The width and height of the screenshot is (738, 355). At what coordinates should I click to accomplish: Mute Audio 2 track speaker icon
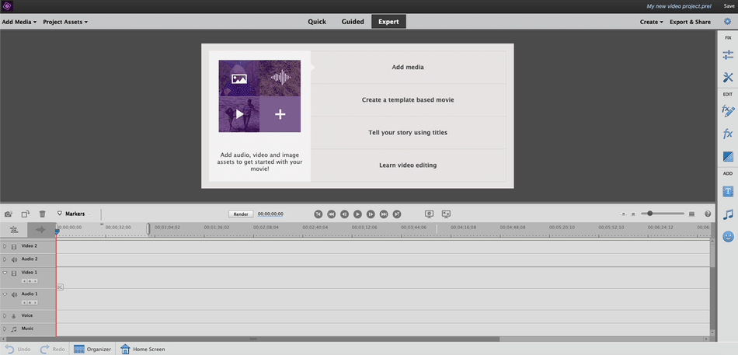(x=14, y=259)
